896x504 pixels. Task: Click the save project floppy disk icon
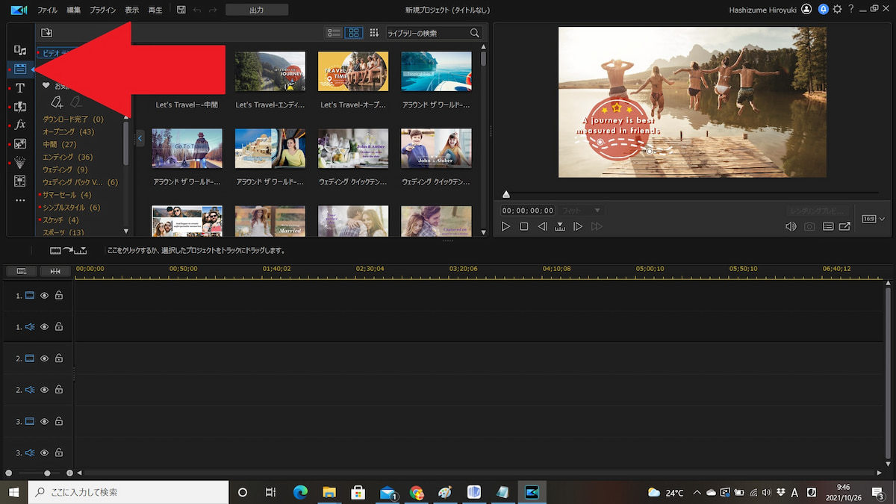pyautogui.click(x=181, y=10)
